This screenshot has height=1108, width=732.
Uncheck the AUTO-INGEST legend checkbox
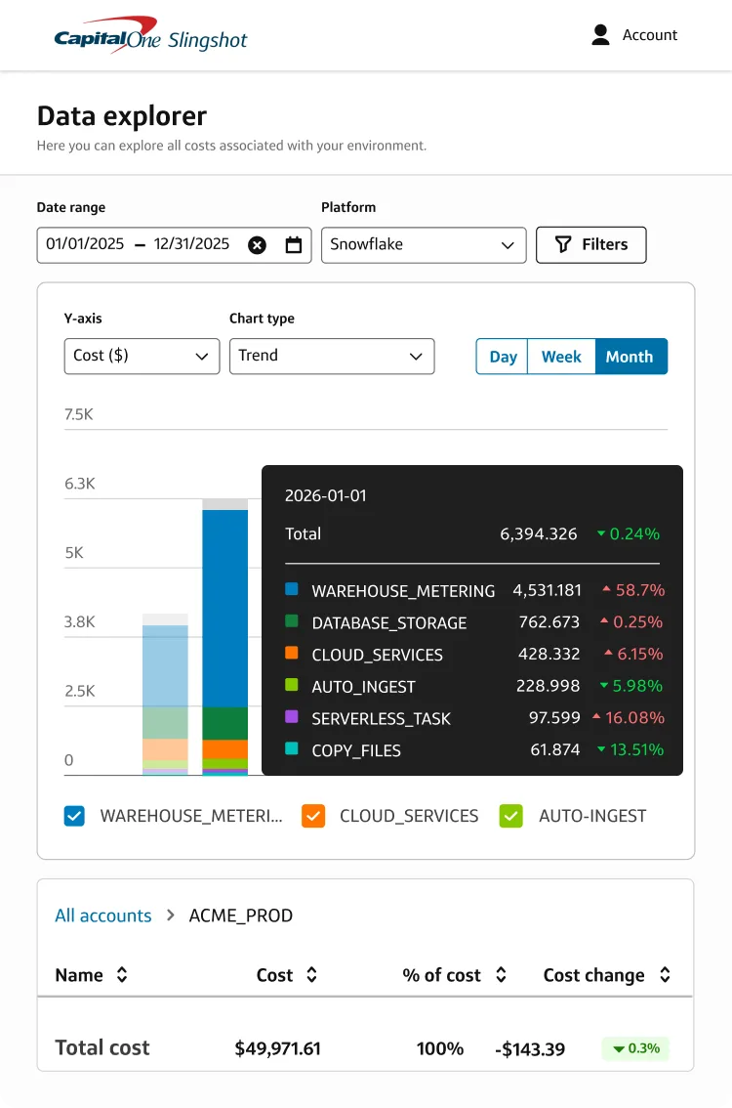click(x=511, y=816)
